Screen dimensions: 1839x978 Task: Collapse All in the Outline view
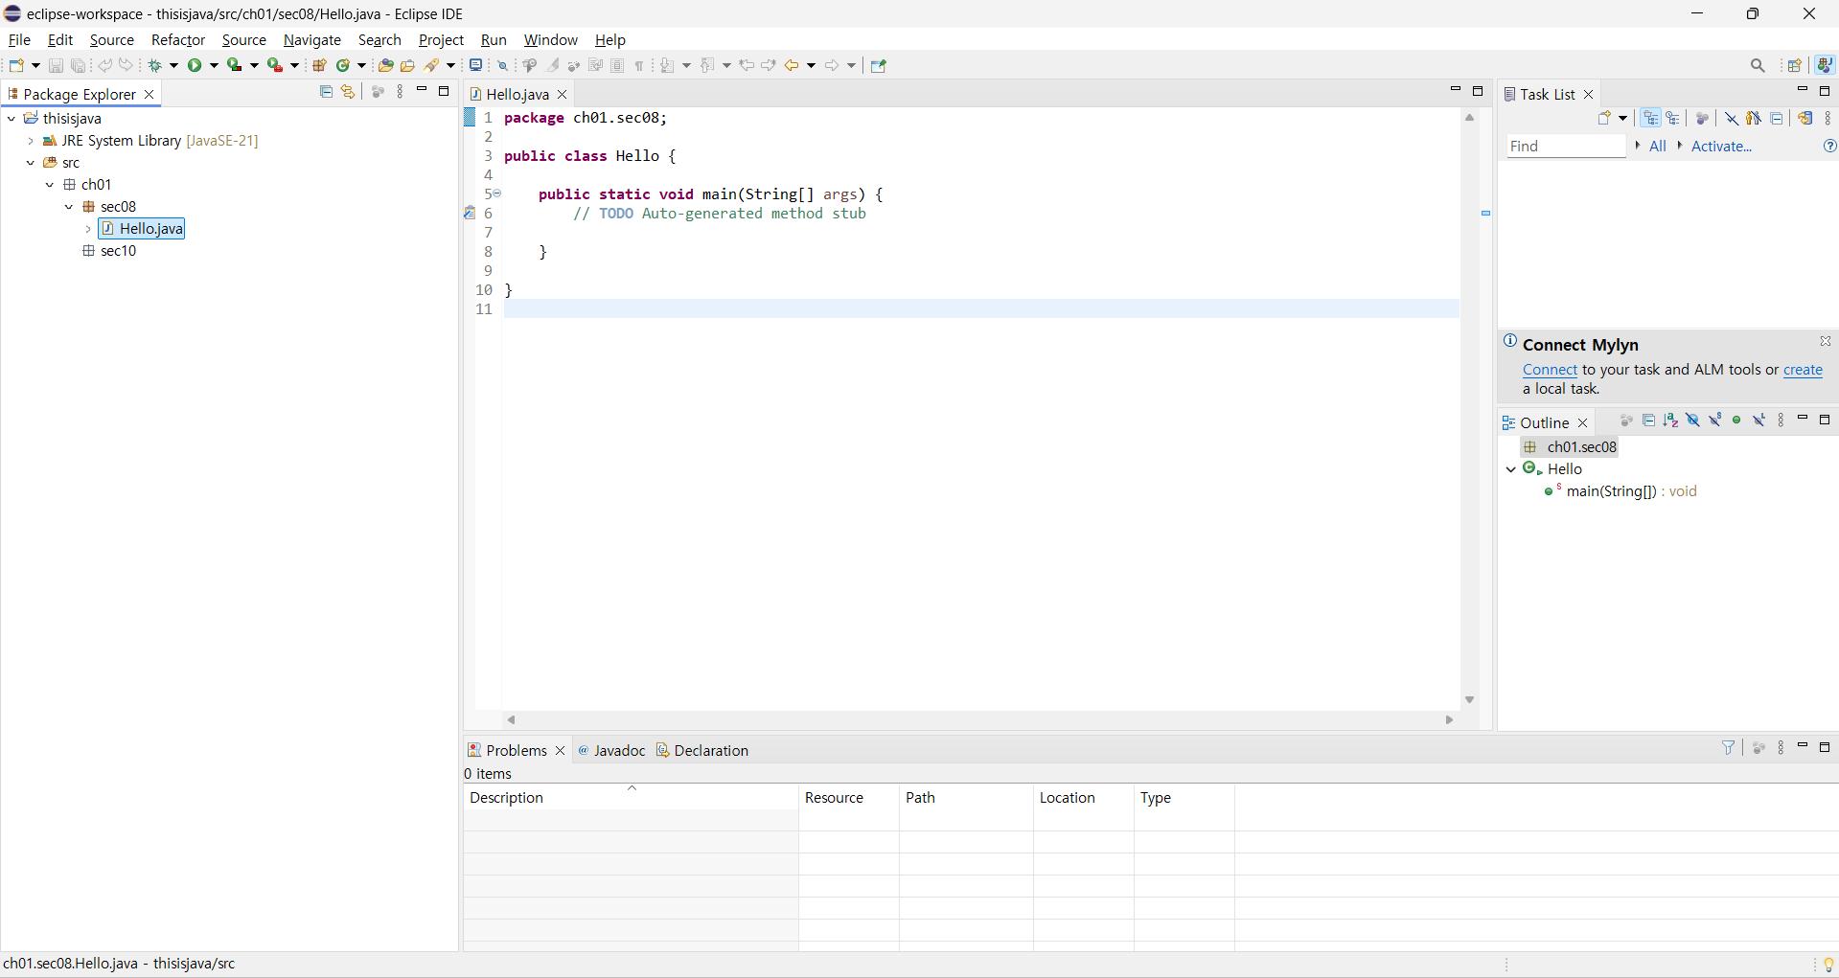[x=1648, y=421]
